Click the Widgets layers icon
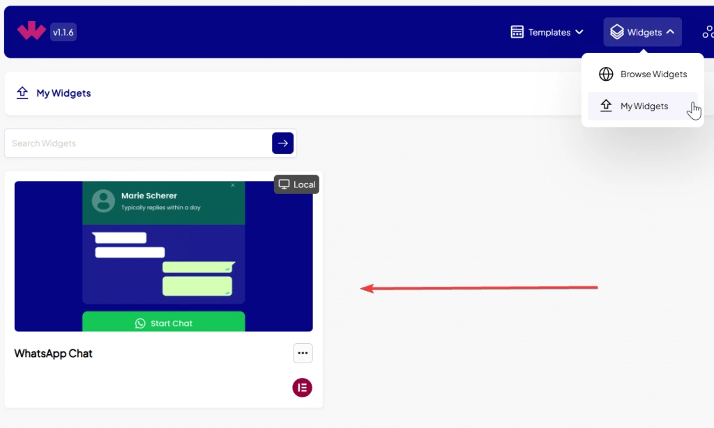Image resolution: width=714 pixels, height=428 pixels. point(616,32)
